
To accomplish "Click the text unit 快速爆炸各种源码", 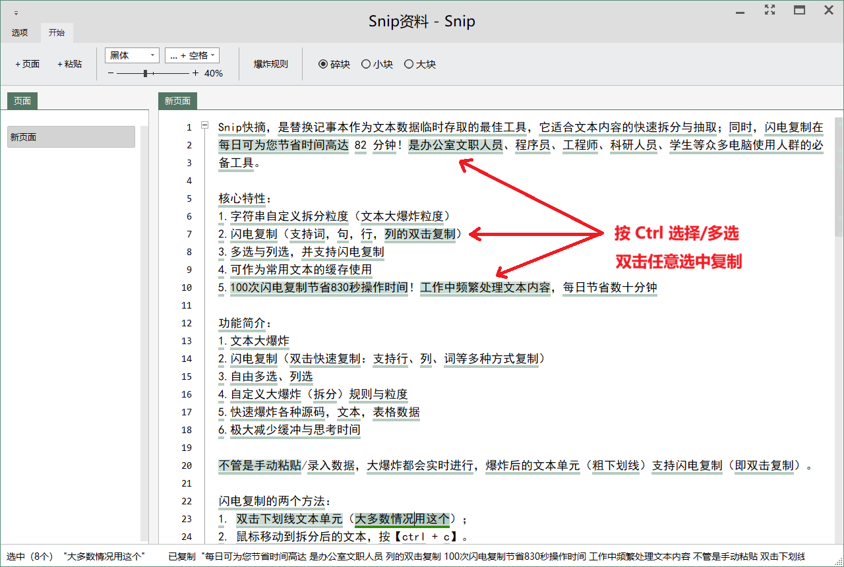I will point(278,412).
